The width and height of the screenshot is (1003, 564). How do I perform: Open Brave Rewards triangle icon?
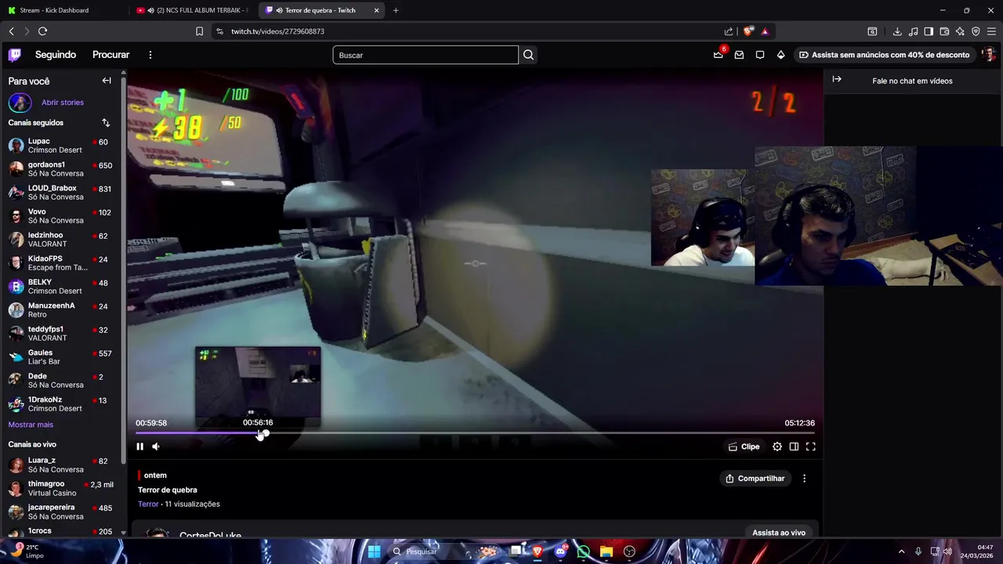pos(765,31)
